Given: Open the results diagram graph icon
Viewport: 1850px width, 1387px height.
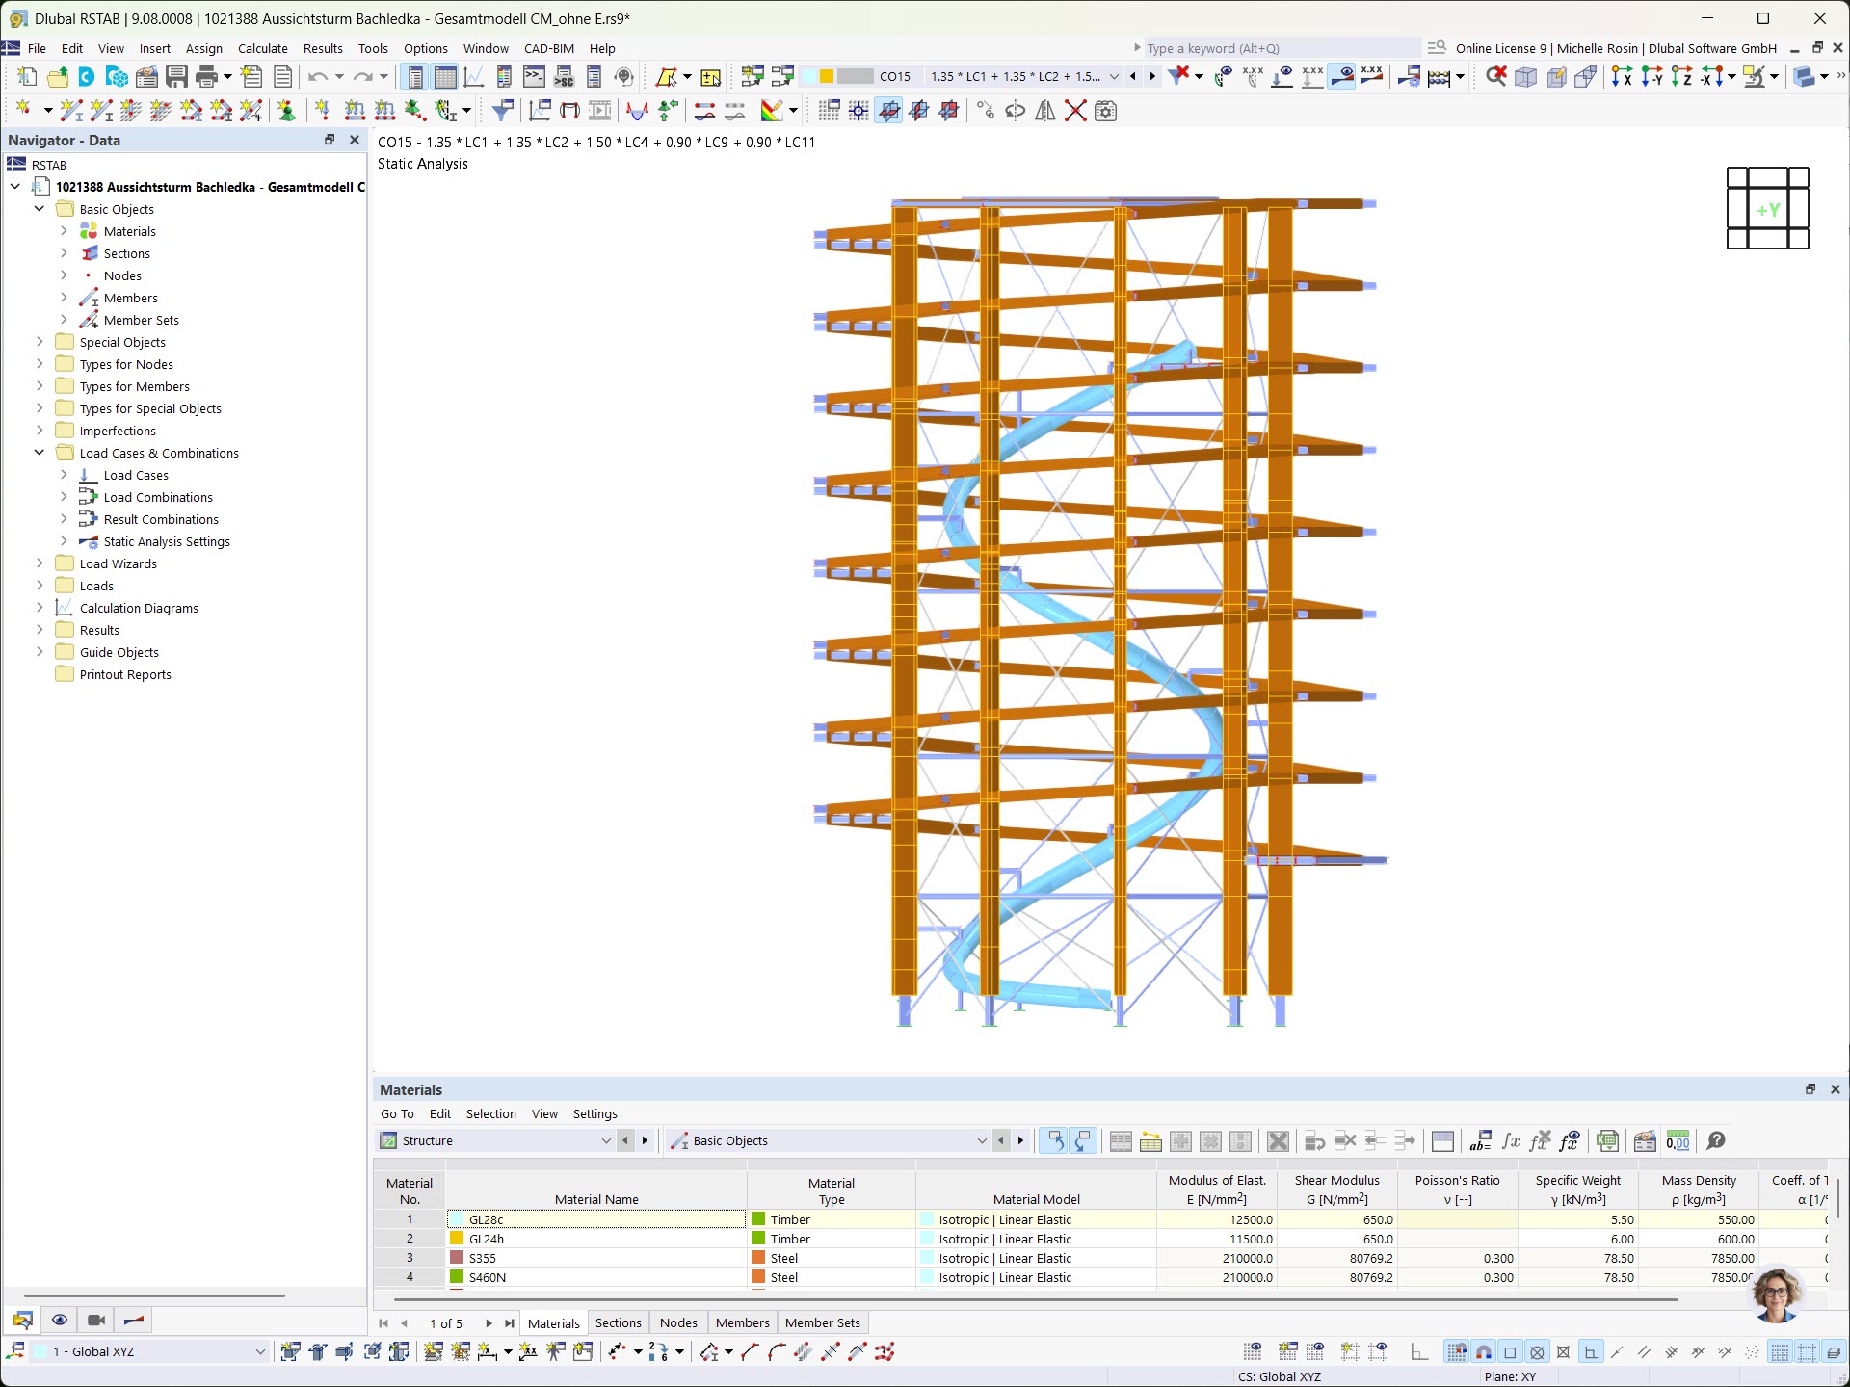Looking at the screenshot, I should [x=474, y=77].
